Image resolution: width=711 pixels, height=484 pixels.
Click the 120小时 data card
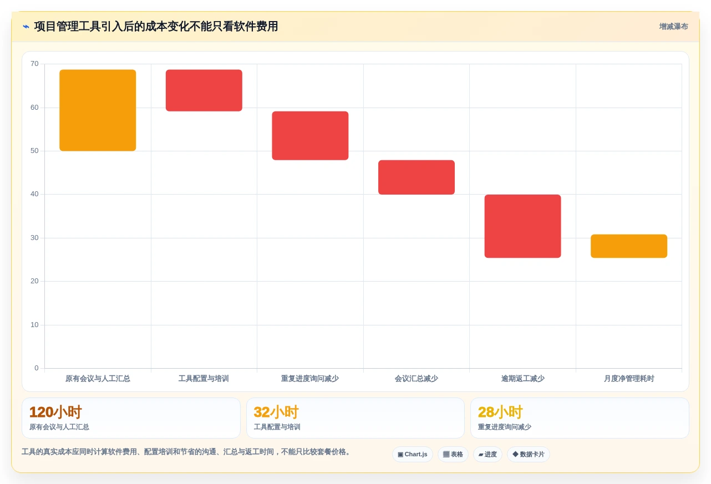[131, 418]
